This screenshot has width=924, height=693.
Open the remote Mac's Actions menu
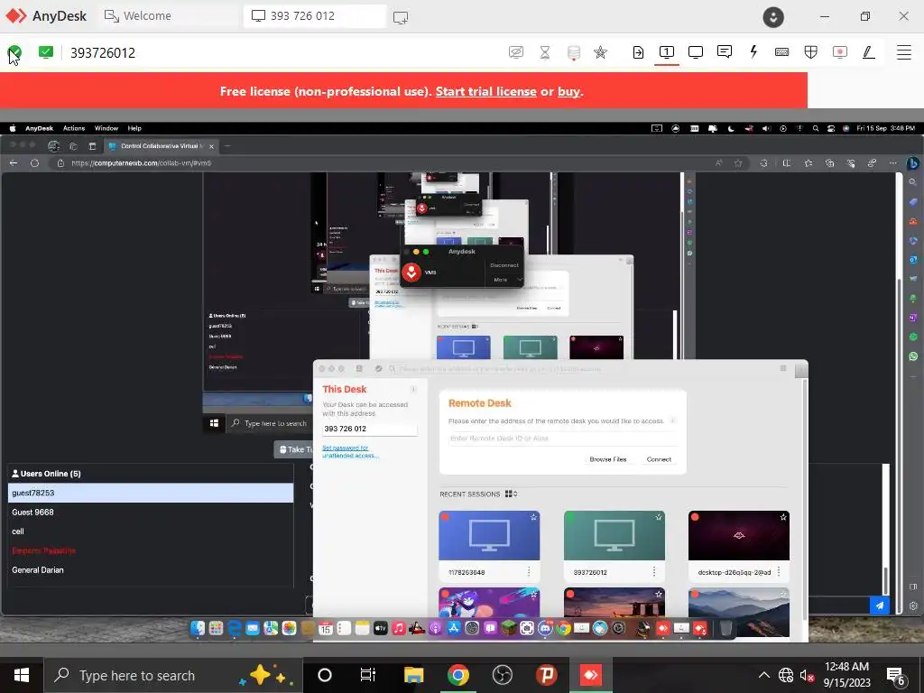74,128
